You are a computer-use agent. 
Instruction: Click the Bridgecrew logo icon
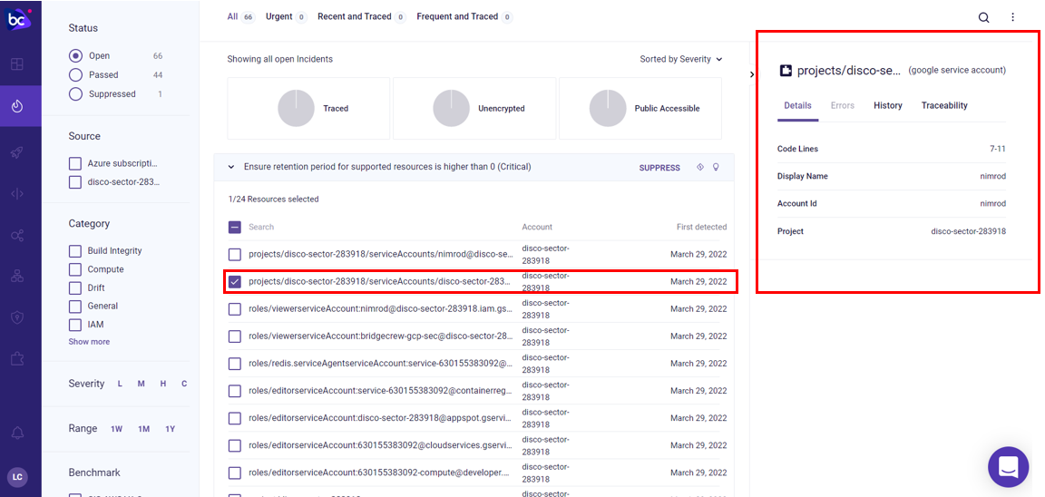coord(19,20)
